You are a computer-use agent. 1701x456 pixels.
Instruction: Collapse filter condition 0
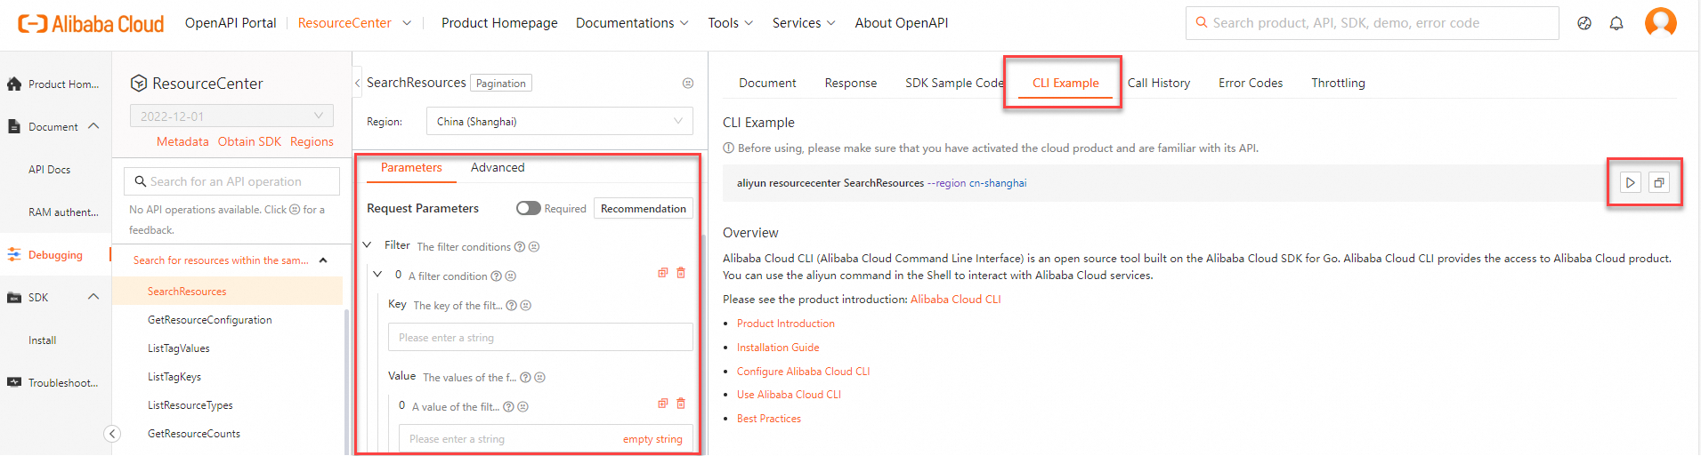point(377,275)
